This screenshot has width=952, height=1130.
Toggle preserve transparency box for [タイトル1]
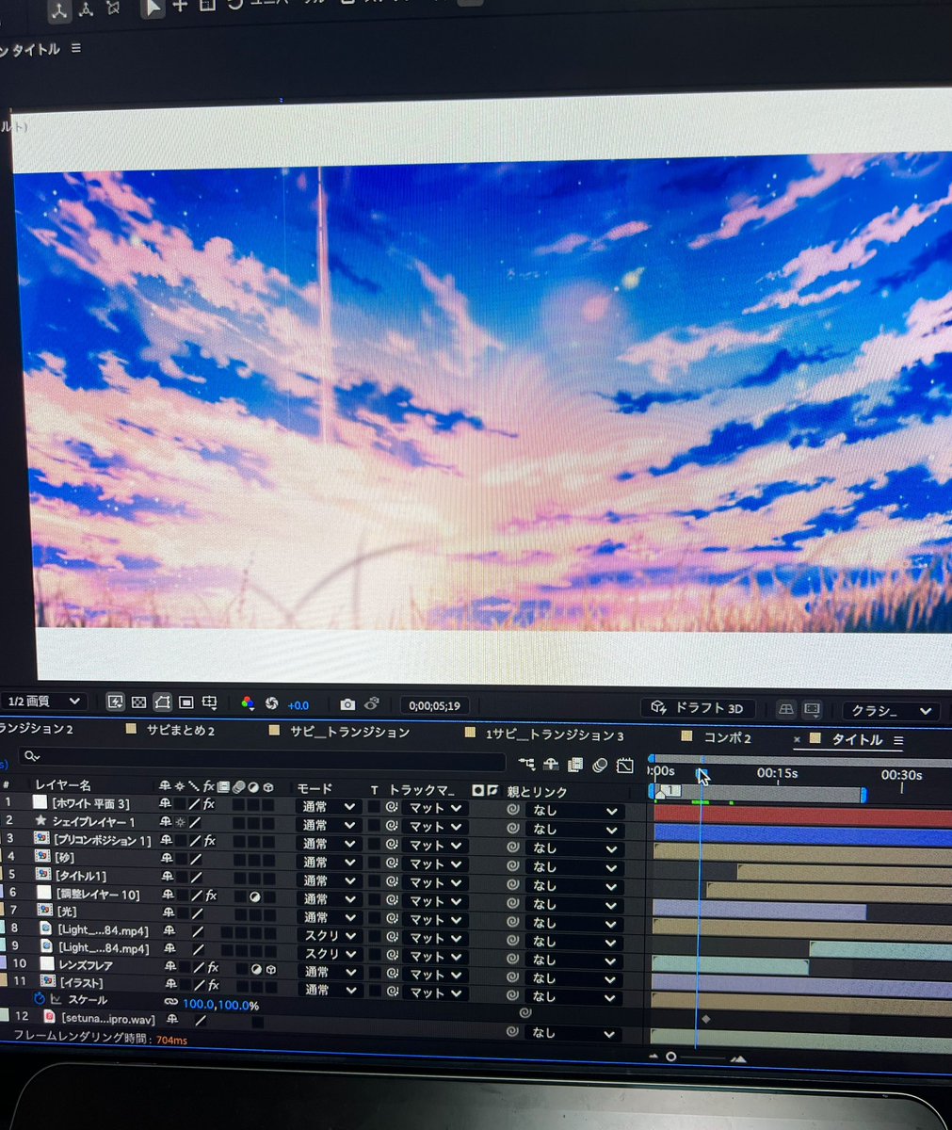[375, 881]
